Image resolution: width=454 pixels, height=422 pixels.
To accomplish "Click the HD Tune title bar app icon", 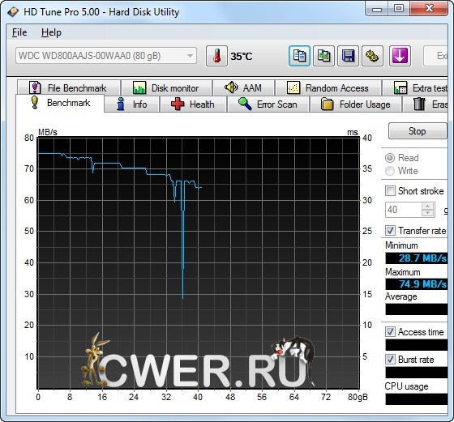I will 13,12.
